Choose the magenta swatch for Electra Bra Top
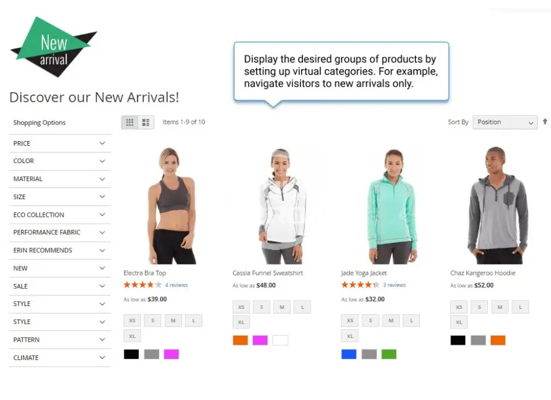This screenshot has width=551, height=400. pyautogui.click(x=171, y=354)
